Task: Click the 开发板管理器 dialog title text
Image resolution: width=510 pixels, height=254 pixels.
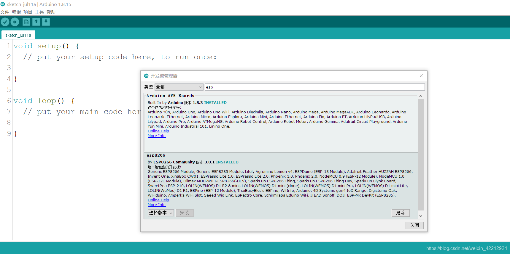Action: (164, 76)
